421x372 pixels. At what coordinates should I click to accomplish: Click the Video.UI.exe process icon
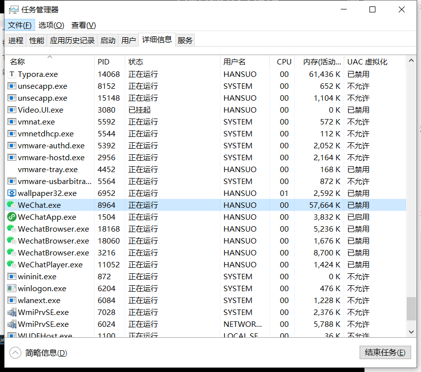(x=11, y=110)
